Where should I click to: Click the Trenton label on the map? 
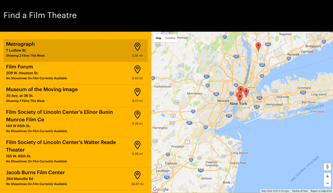[171, 163]
